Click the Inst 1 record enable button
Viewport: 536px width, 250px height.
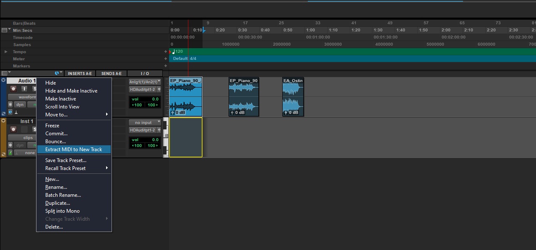click(x=13, y=129)
